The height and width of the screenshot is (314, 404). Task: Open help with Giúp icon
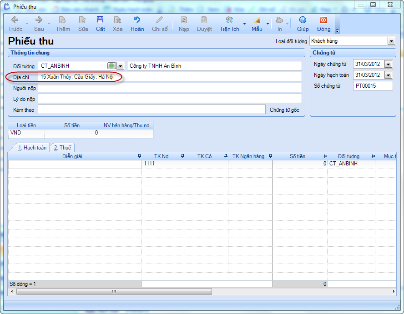coord(303,20)
